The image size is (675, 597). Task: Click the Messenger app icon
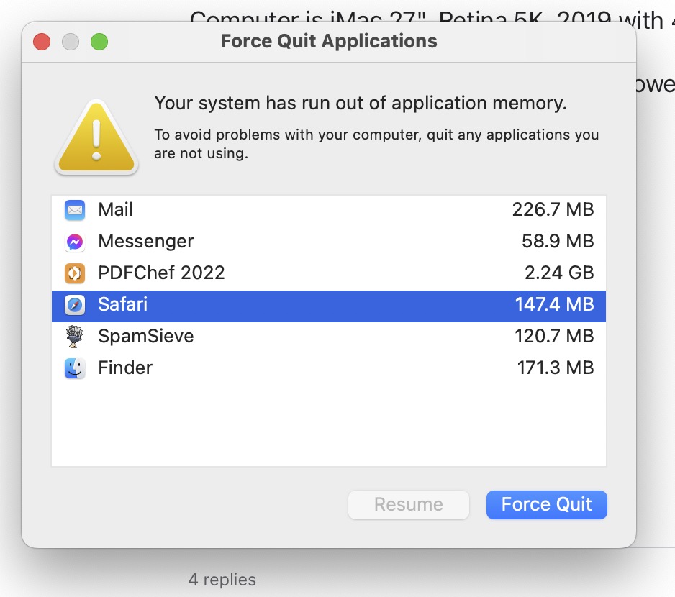(75, 242)
